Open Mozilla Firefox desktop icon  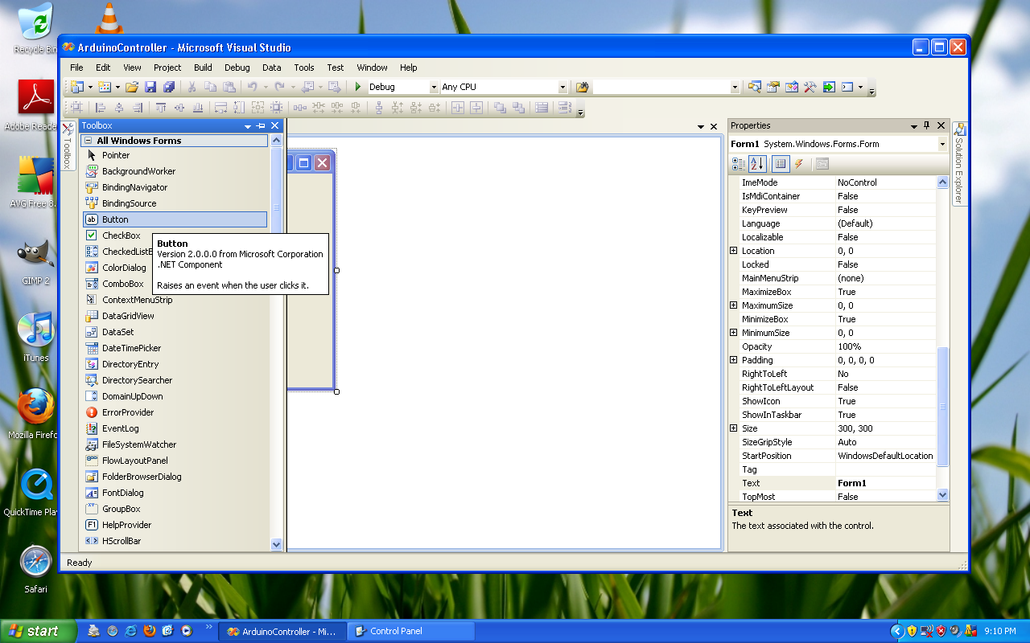click(x=35, y=414)
